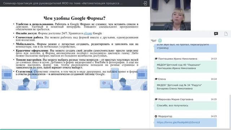Click the presenter video thumbnail
Viewport: 231px width, 130px height.
170,15
